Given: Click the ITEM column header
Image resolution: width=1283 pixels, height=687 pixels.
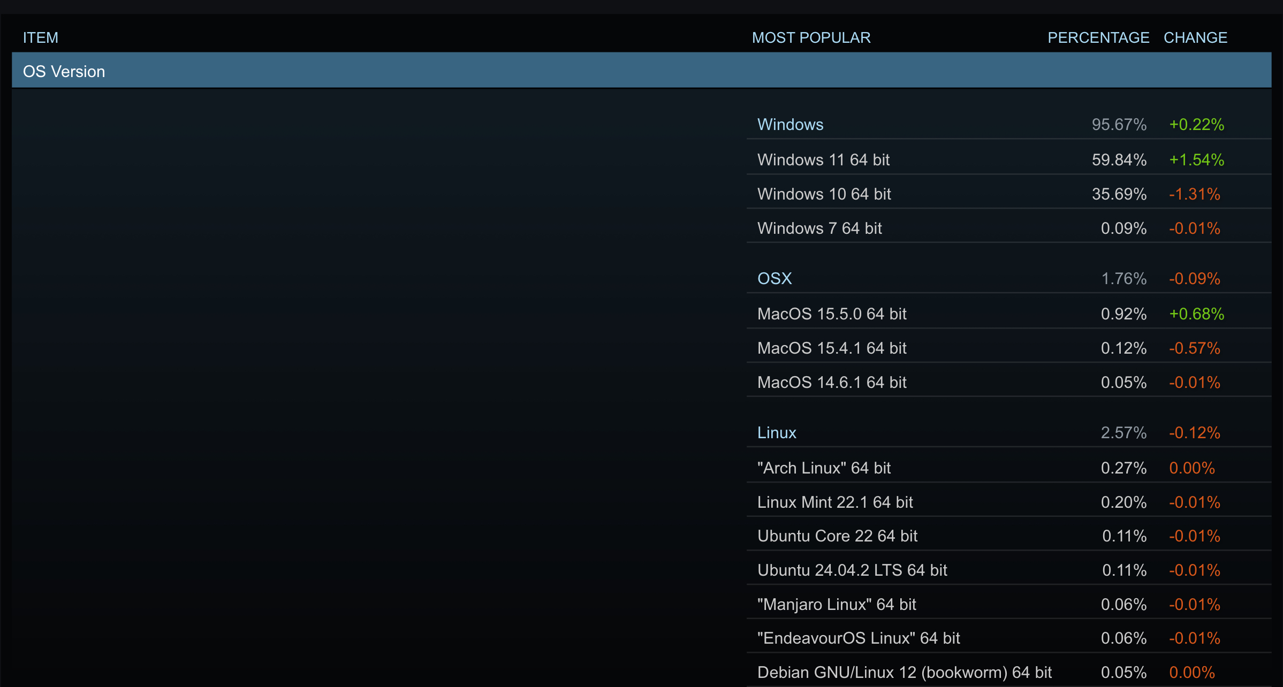Looking at the screenshot, I should [x=41, y=37].
